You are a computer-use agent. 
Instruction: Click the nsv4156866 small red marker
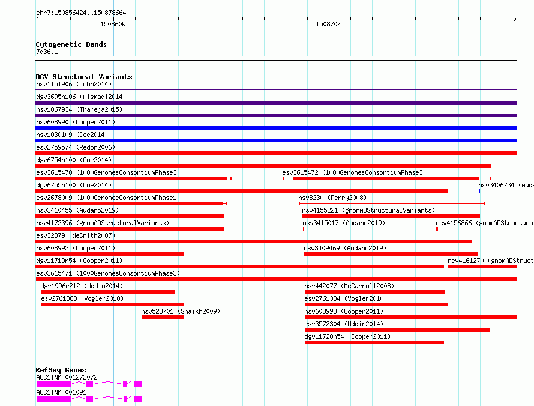pos(437,229)
